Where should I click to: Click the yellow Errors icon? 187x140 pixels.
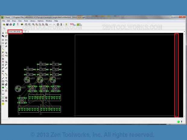(3, 104)
